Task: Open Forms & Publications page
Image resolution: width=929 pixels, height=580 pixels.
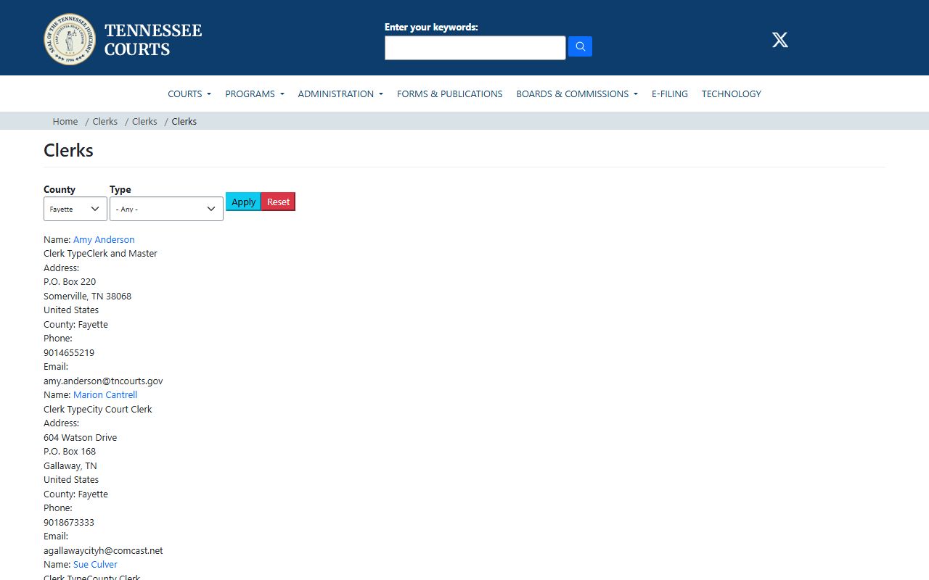Action: 449,94
